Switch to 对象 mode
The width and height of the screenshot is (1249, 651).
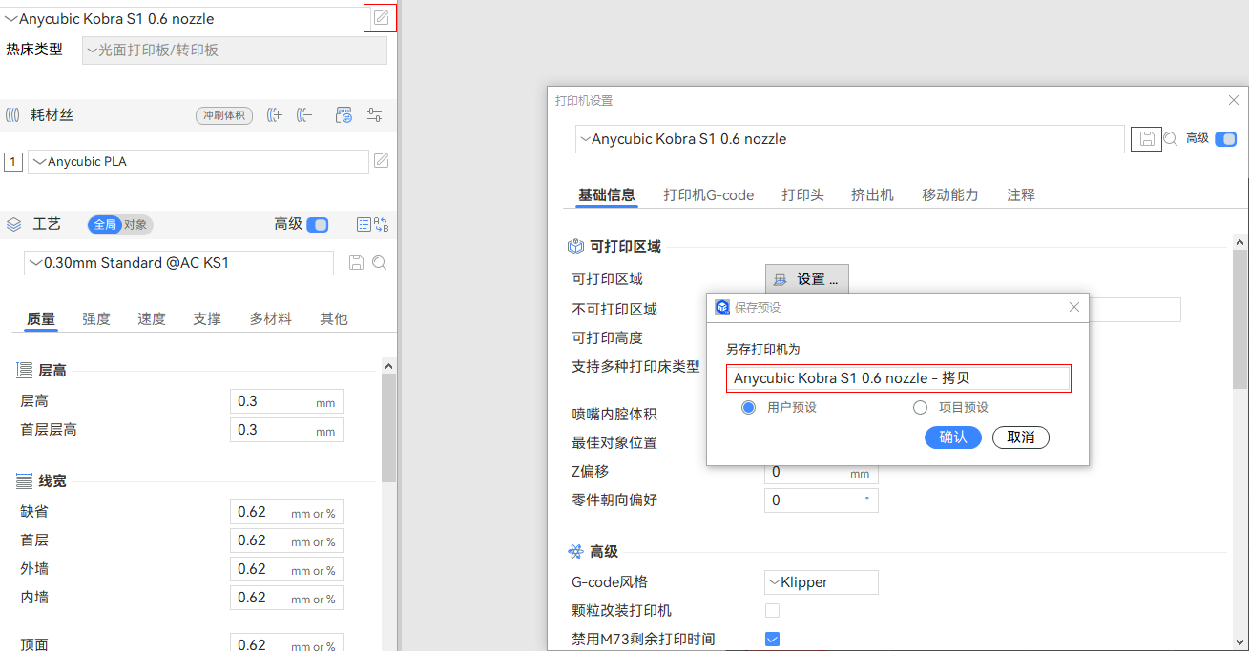click(136, 225)
